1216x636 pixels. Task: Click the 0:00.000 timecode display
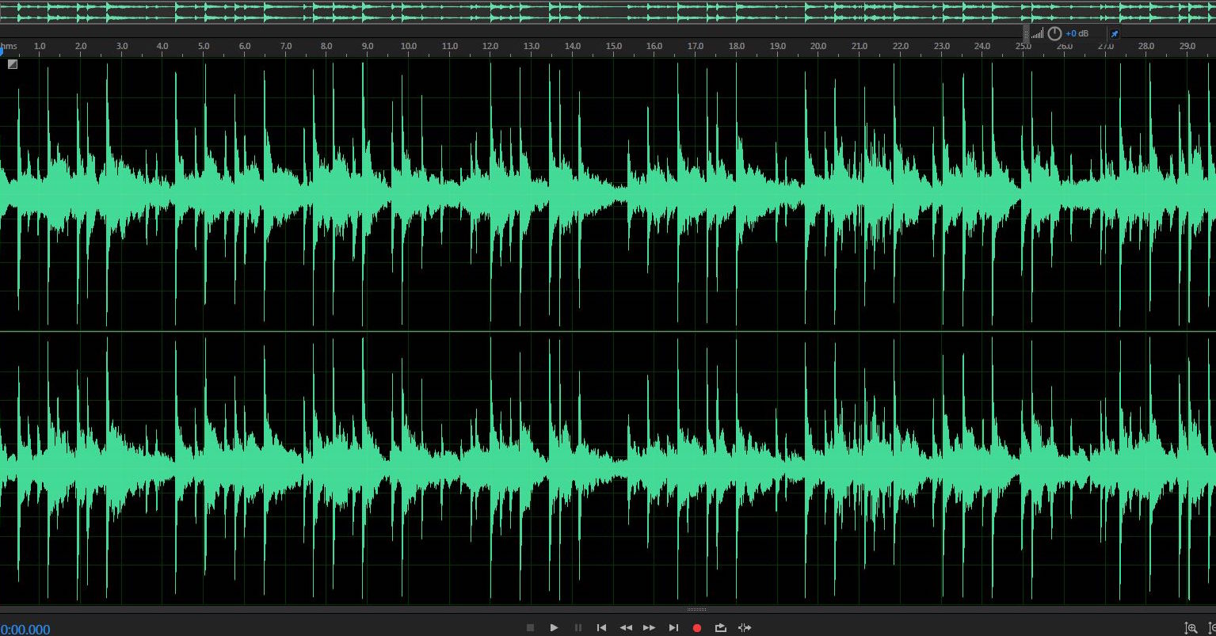pos(25,630)
